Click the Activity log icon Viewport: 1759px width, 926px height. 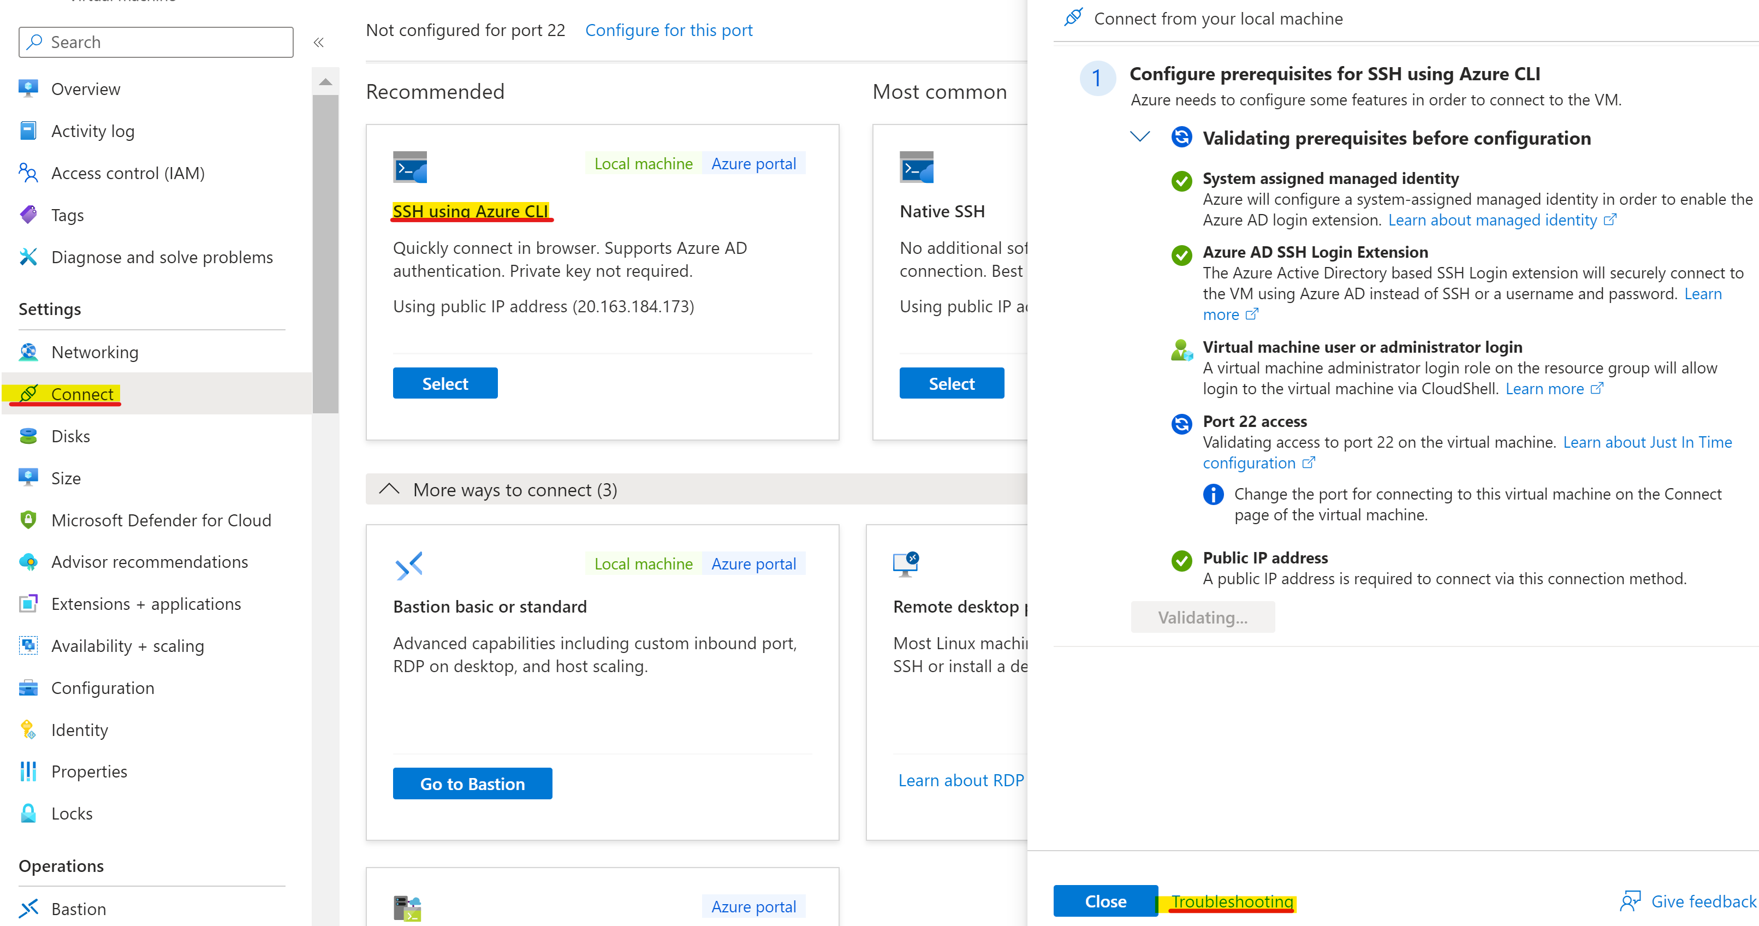tap(28, 130)
